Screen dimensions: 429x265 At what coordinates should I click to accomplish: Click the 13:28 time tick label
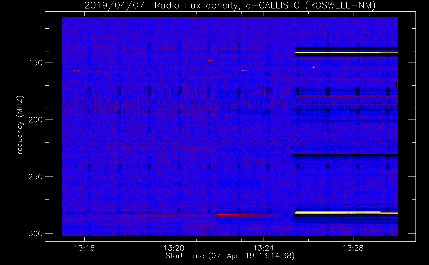[353, 248]
